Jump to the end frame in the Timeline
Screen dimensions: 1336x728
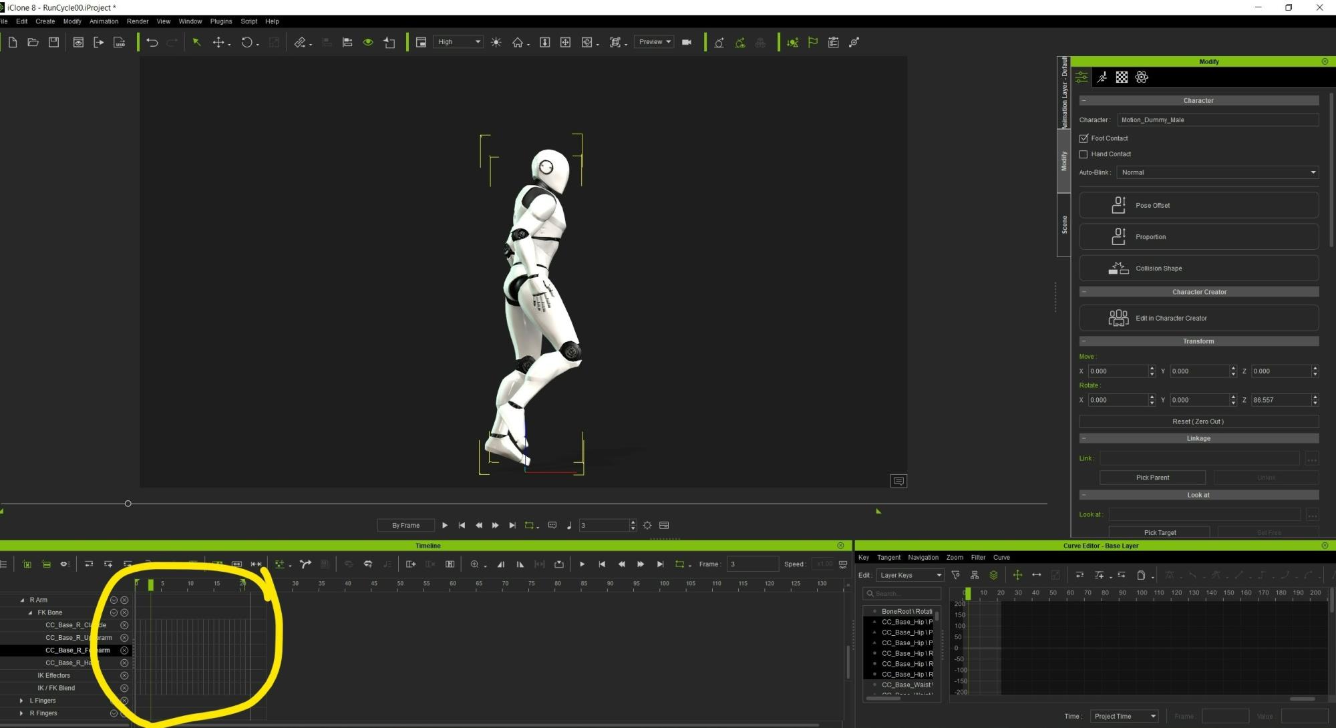(x=660, y=564)
